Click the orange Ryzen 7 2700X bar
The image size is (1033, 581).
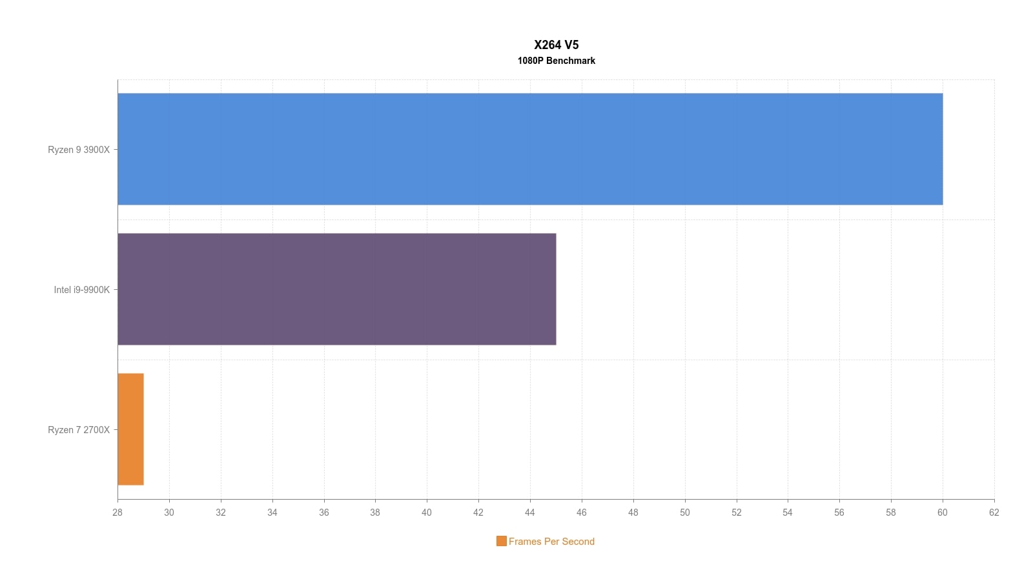pos(130,429)
